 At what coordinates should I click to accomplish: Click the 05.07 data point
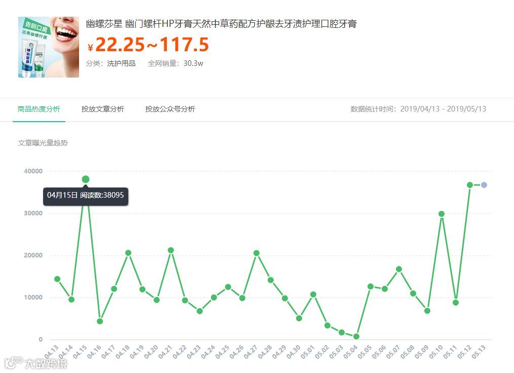pos(399,269)
